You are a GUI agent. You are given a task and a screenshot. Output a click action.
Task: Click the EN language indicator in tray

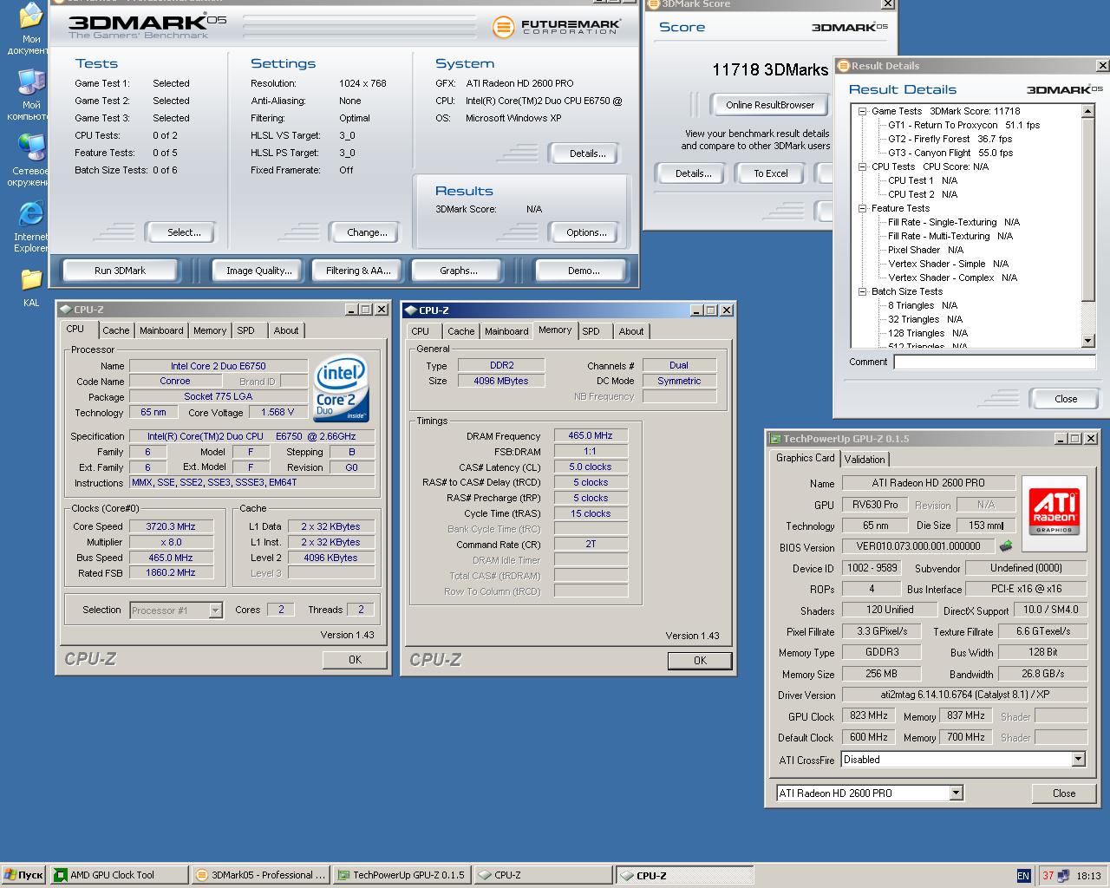[1023, 876]
